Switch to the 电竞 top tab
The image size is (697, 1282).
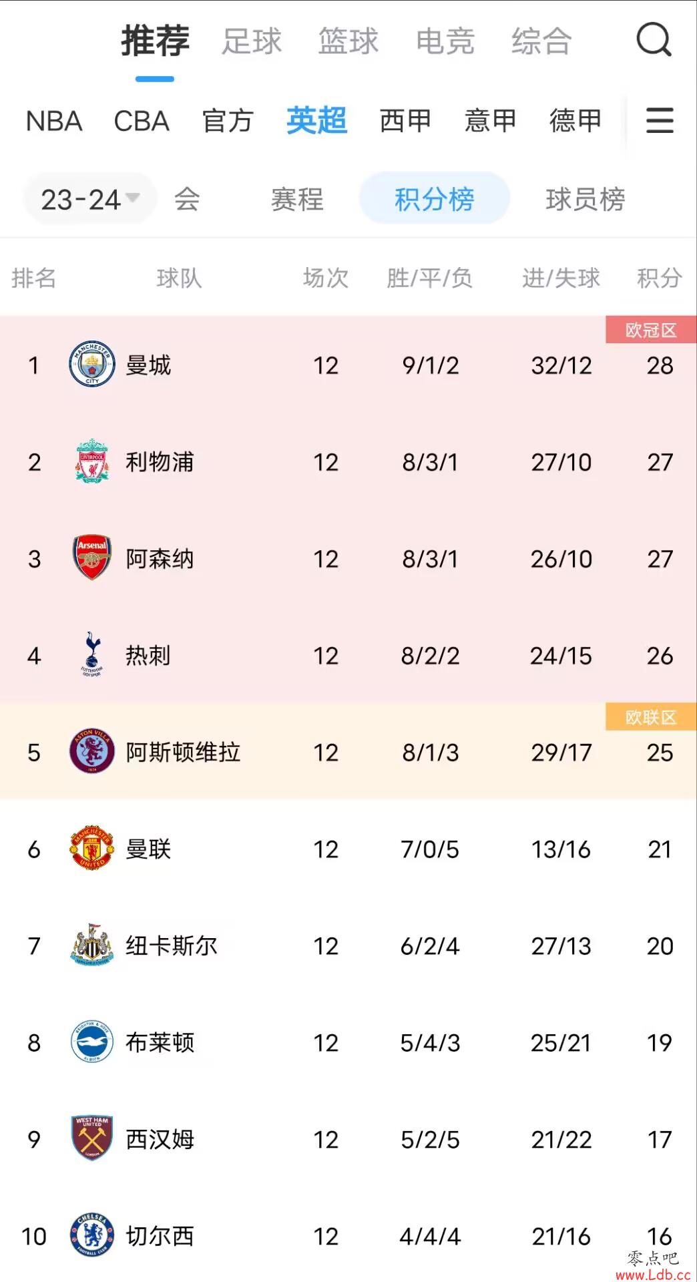[x=445, y=41]
